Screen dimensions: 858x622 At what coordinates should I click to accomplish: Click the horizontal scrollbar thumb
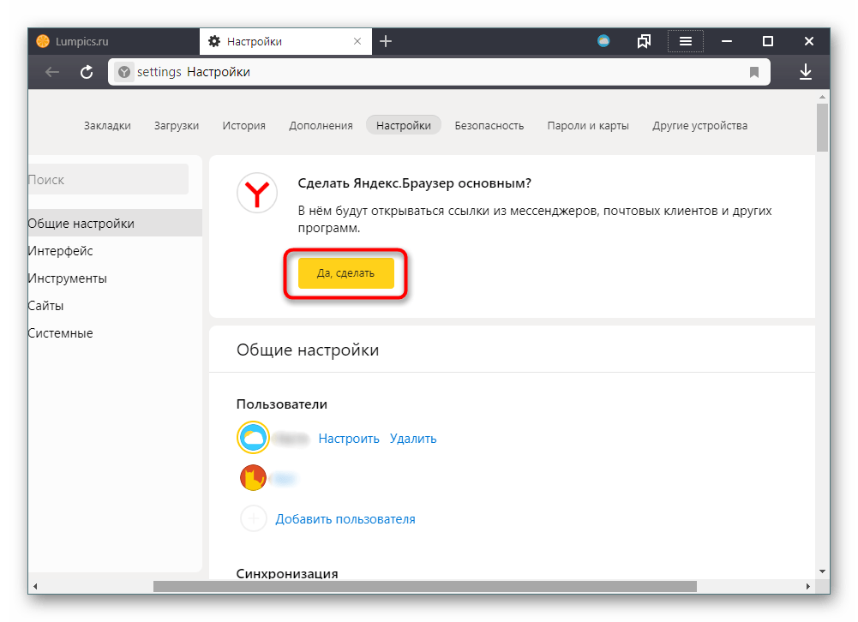[x=424, y=586]
